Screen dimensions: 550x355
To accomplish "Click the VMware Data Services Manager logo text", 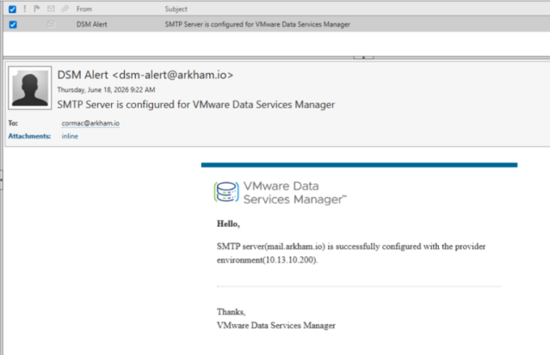I will [x=294, y=193].
